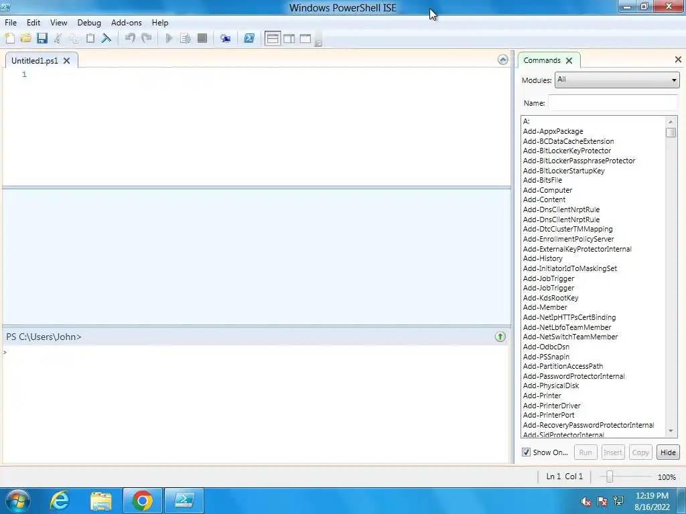Select the Untitled1.ps1 script tab
This screenshot has height=514, width=686.
(35, 61)
